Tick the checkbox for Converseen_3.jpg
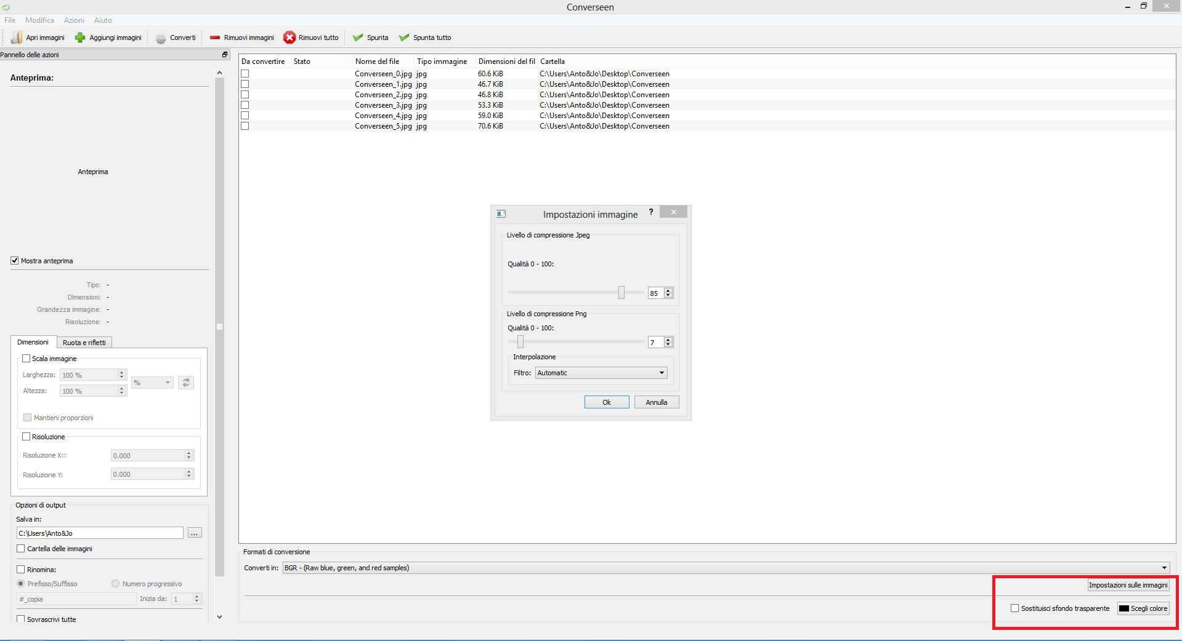The height and width of the screenshot is (641, 1182). 245,105
